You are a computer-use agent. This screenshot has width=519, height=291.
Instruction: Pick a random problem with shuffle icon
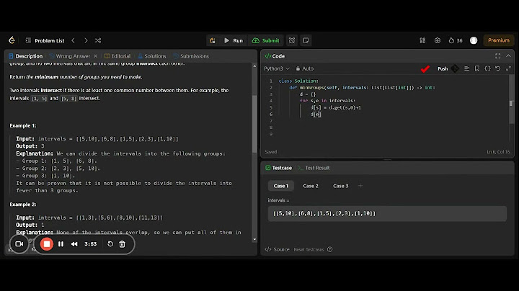pyautogui.click(x=98, y=40)
